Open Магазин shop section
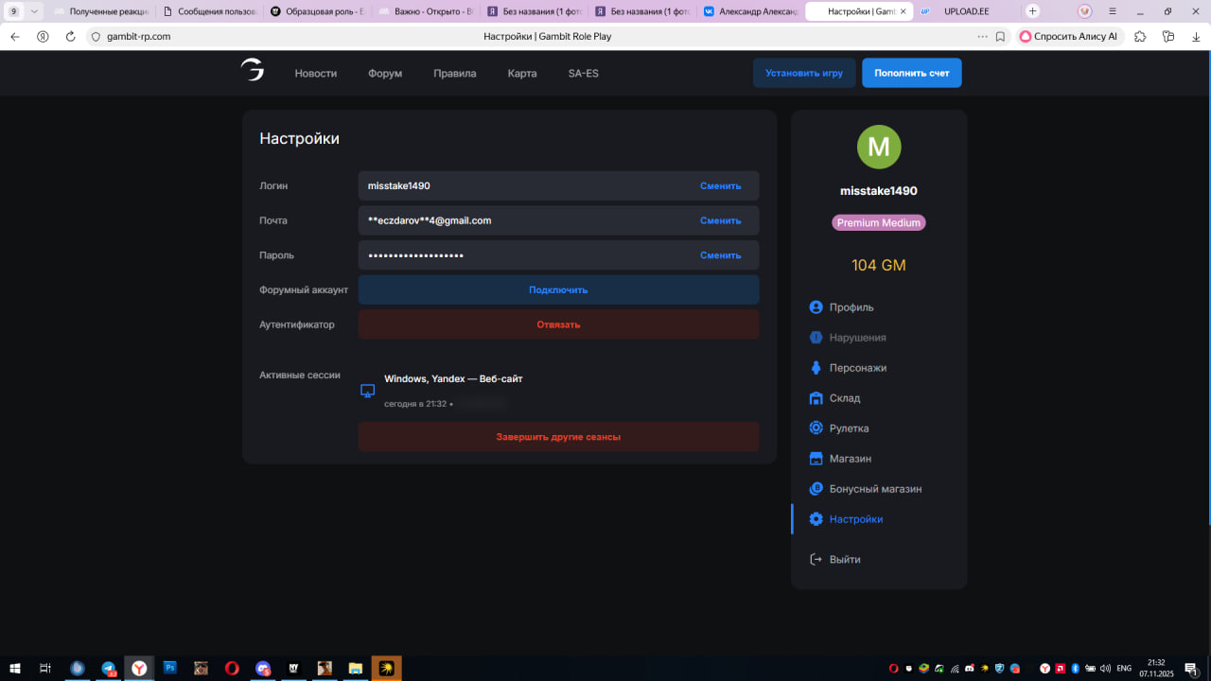 (x=850, y=459)
